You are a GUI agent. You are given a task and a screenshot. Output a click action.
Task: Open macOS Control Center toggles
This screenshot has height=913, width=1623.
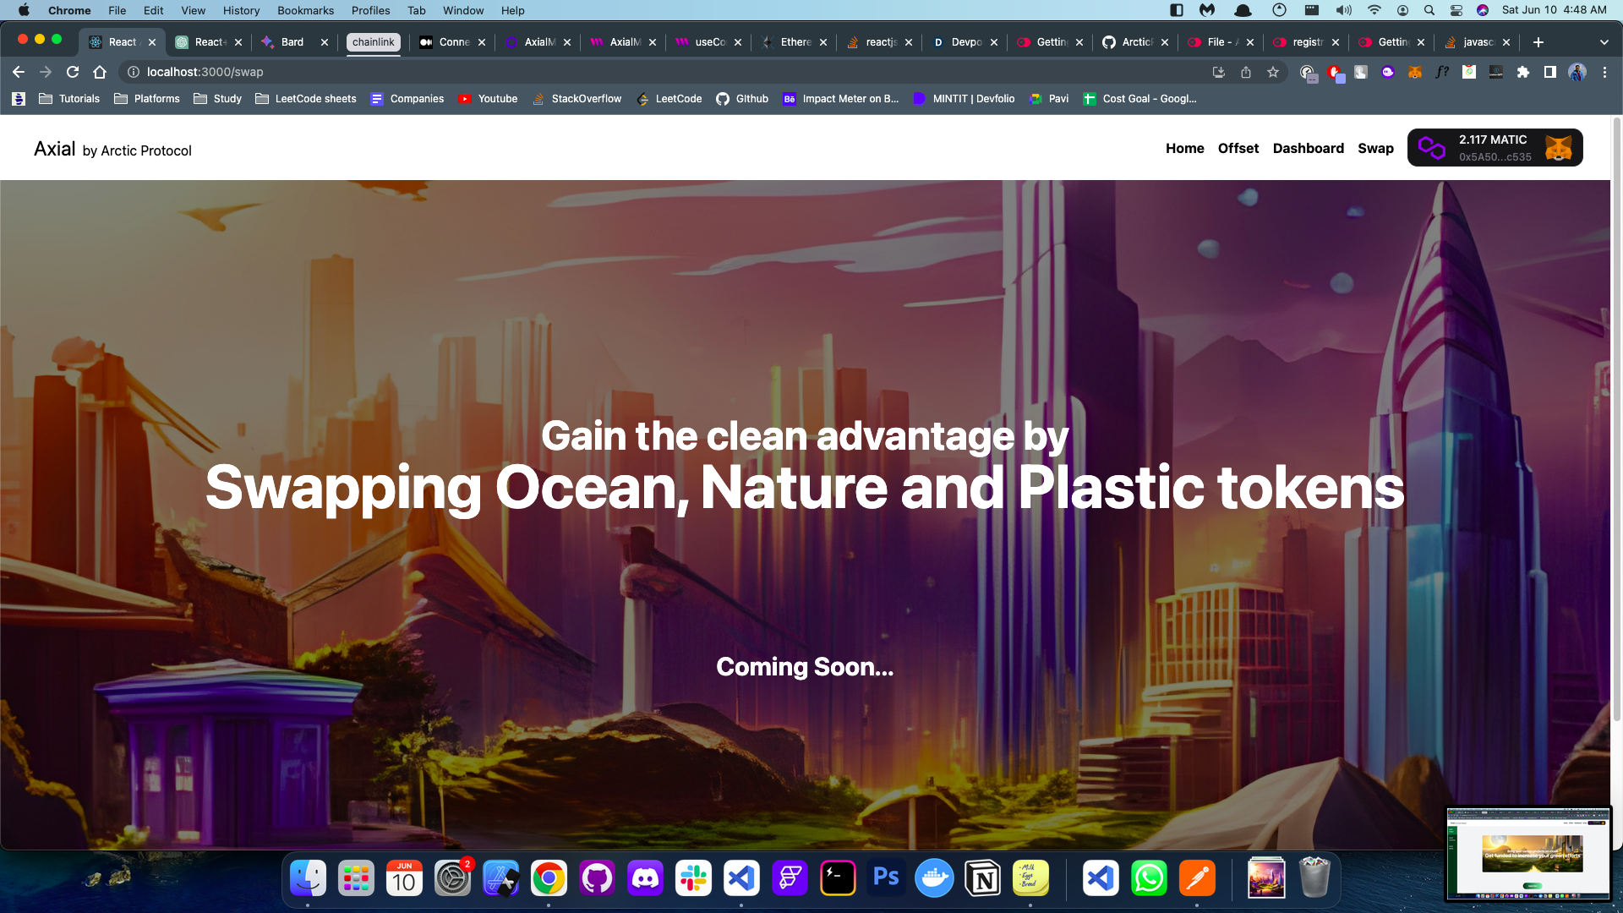[1456, 10]
